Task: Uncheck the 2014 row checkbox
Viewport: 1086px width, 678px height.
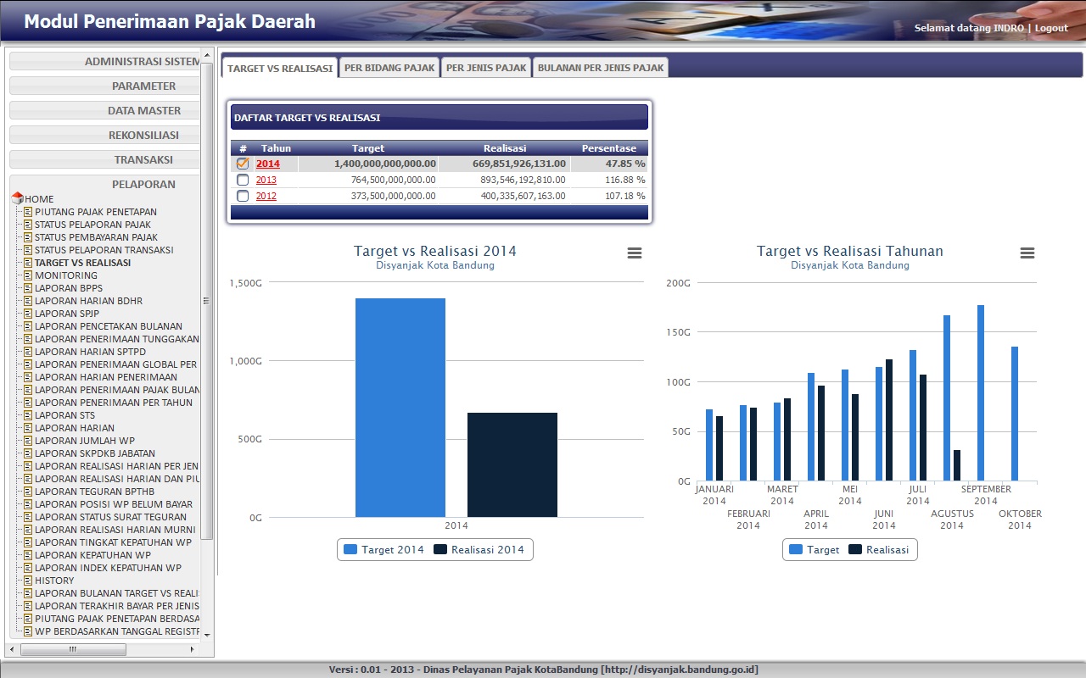Action: pyautogui.click(x=243, y=164)
